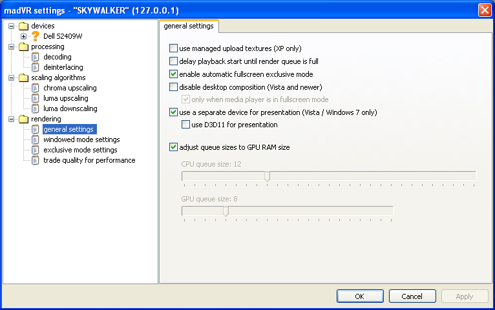This screenshot has height=310, width=495.
Task: Expand the Dell S2409W device node
Action: 24,36
